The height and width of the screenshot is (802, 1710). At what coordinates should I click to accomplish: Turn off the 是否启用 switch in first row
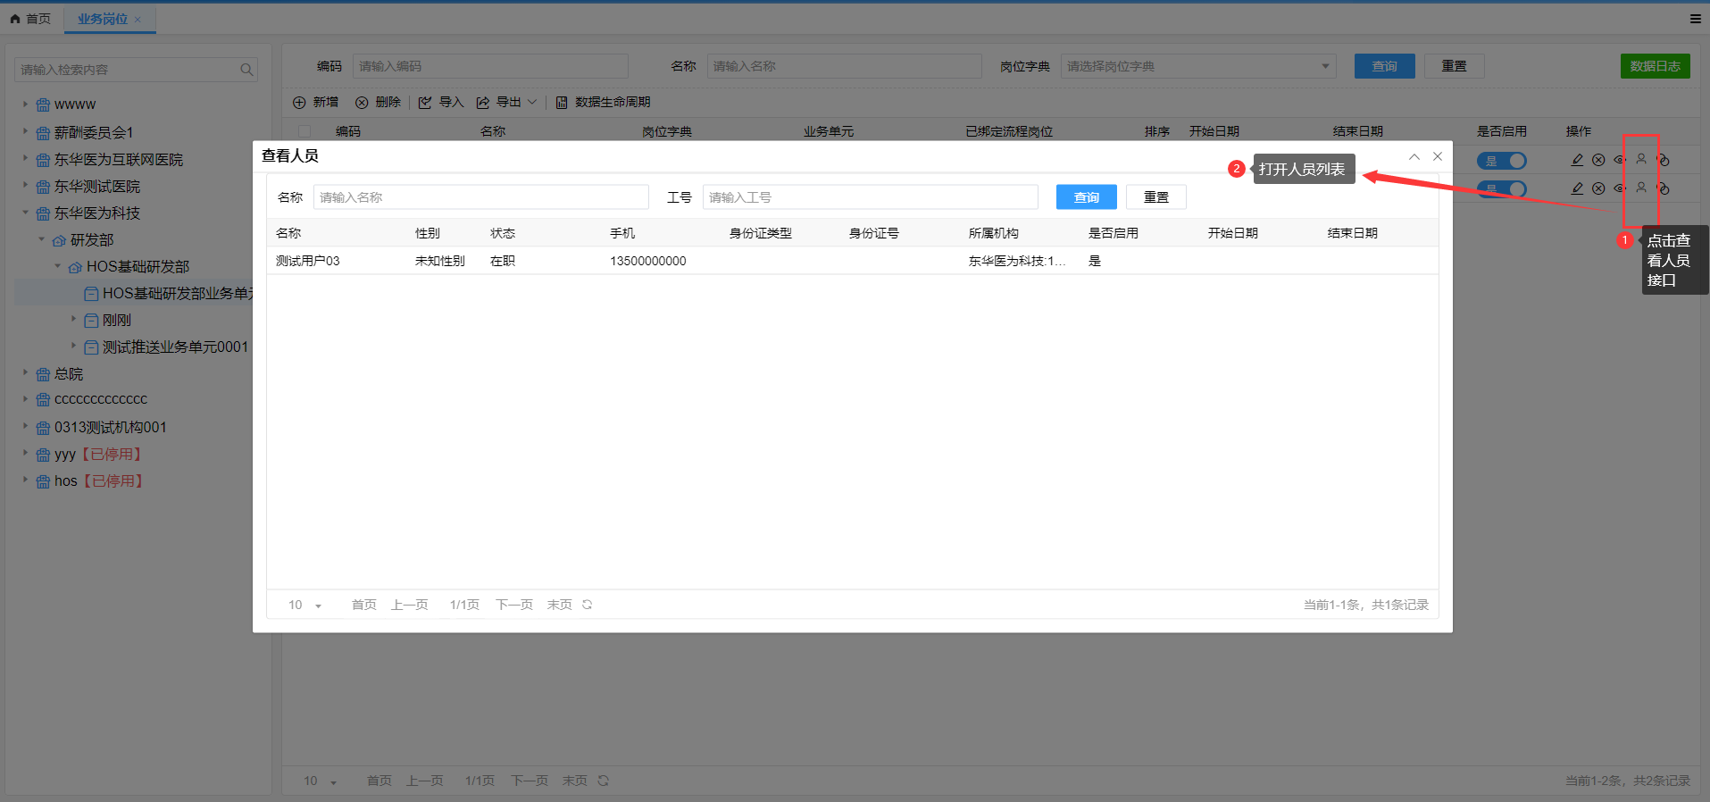tap(1502, 161)
